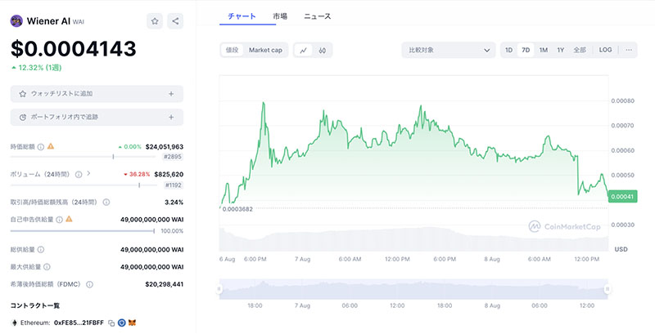The width and height of the screenshot is (655, 334).
Task: Click the blue shield icon by contract
Action: coord(121,323)
